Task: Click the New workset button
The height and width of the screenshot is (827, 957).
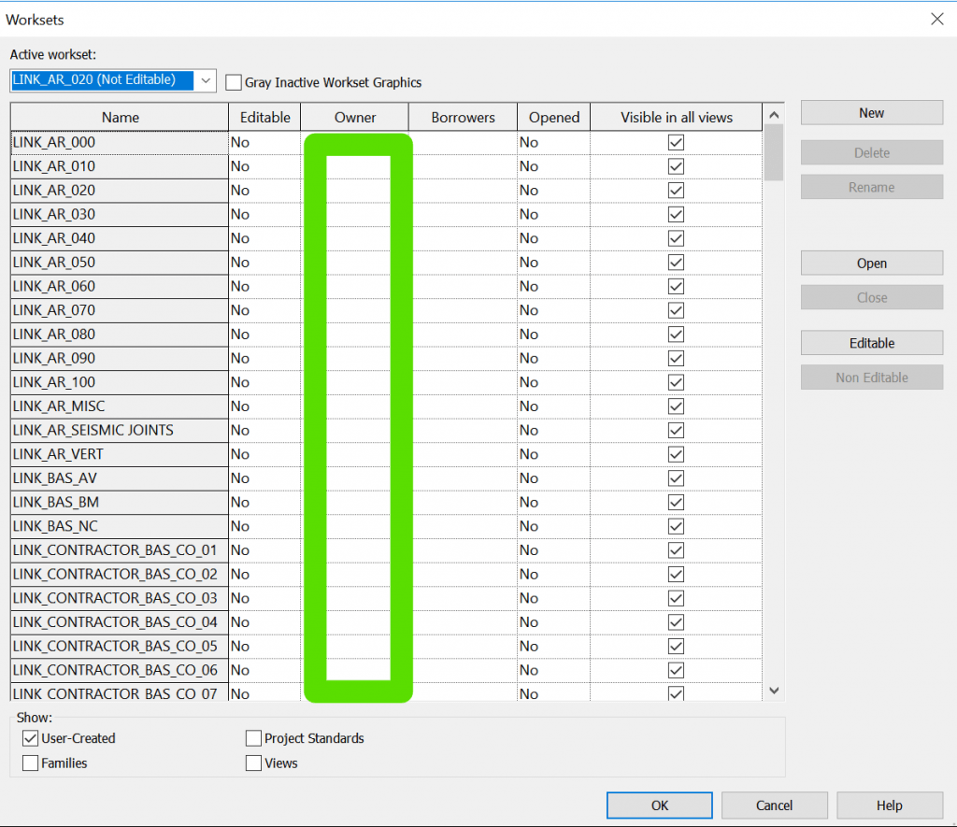Action: pyautogui.click(x=870, y=112)
